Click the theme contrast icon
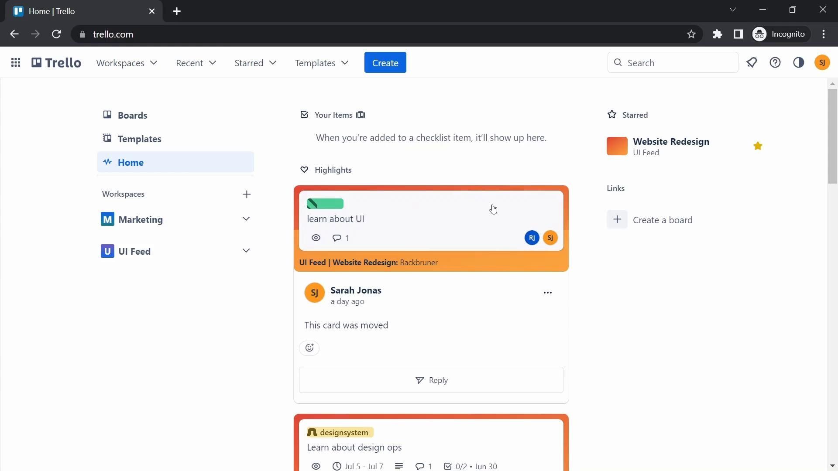This screenshot has width=838, height=471. [x=799, y=63]
